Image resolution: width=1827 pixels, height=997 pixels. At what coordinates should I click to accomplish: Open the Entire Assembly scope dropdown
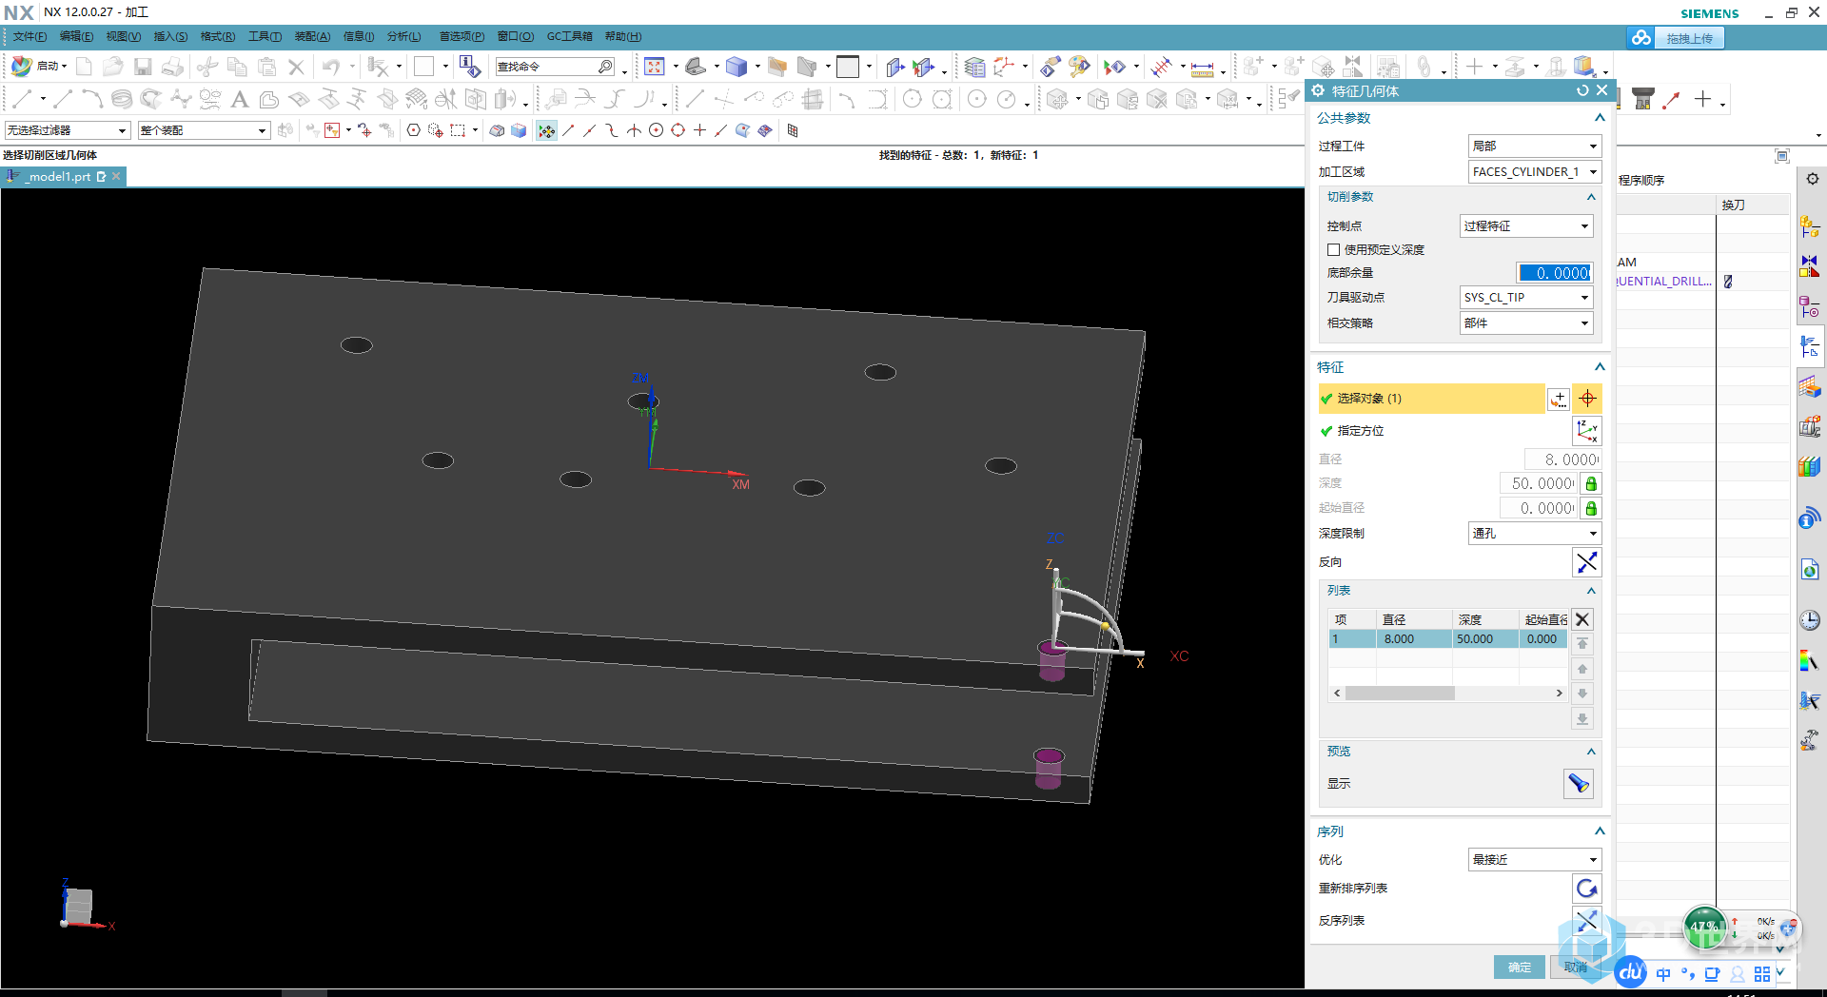pos(204,130)
